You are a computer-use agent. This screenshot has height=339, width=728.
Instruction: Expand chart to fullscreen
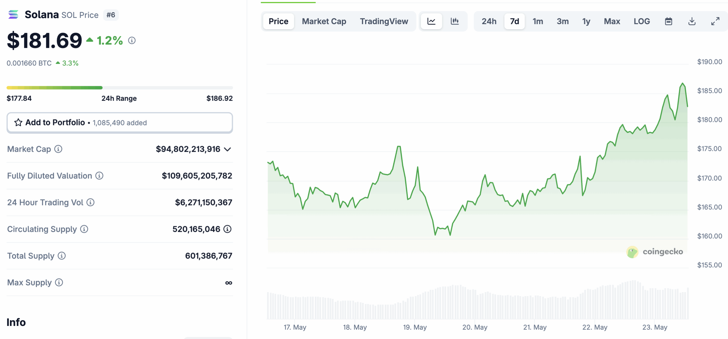tap(715, 21)
